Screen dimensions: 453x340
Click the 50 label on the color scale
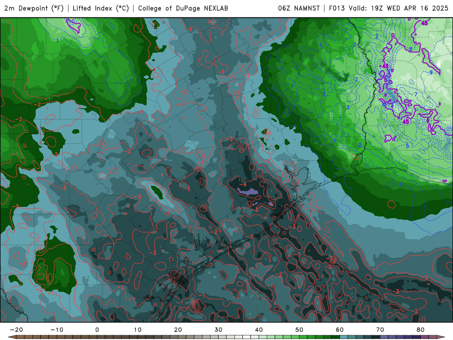(x=300, y=330)
